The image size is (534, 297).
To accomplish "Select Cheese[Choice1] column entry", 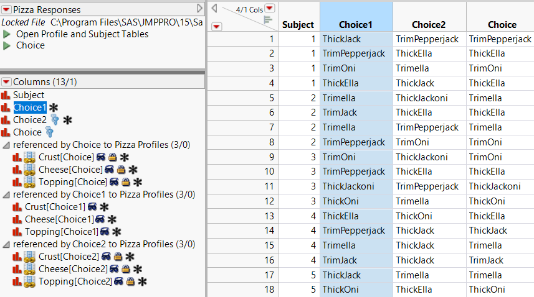I will (59, 219).
